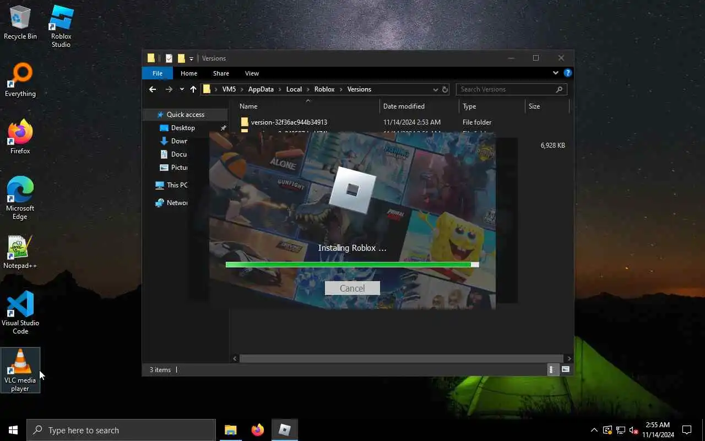705x441 pixels.
Task: Switch to the Home ribbon tab
Action: pos(189,73)
